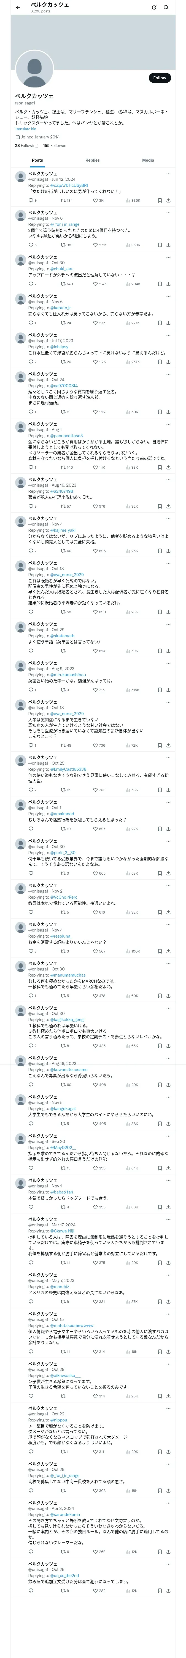Open the large profile avatar picture

[34, 69]
